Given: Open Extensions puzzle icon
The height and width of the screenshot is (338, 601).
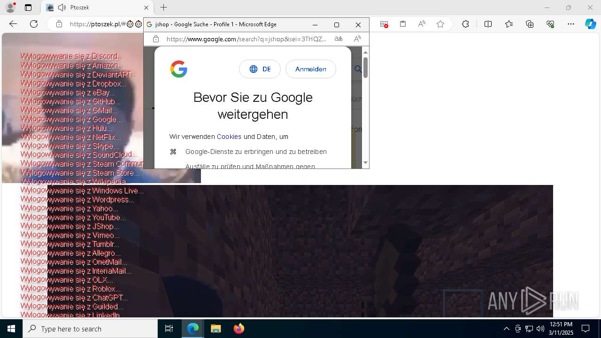Looking at the screenshot, I should [465, 24].
